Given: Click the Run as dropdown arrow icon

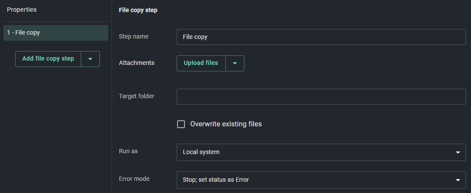Looking at the screenshot, I should pos(458,152).
